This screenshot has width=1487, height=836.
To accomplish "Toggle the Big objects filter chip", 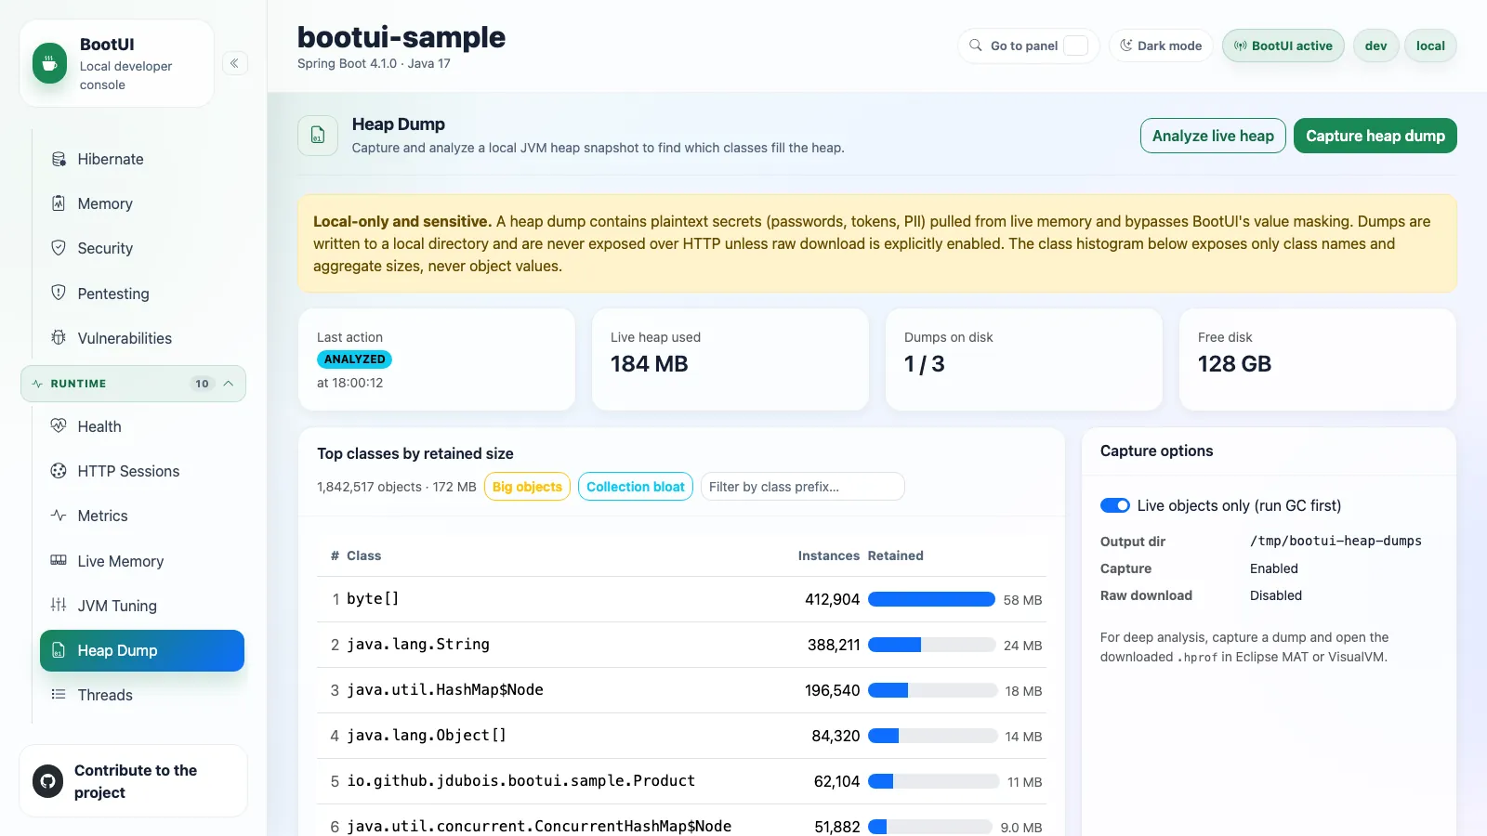I will (x=527, y=487).
